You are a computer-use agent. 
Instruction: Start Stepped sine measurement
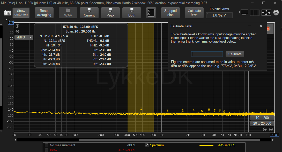[170, 13]
